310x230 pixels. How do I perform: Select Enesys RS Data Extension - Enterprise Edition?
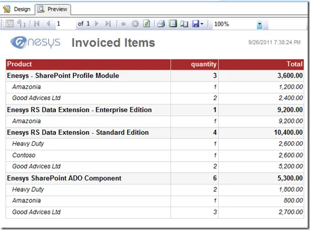(79, 110)
